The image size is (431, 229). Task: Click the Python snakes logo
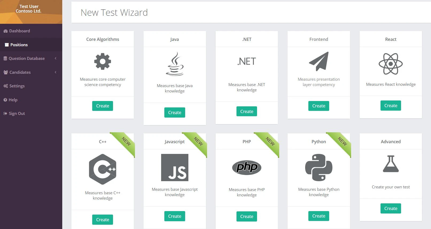coord(319,168)
